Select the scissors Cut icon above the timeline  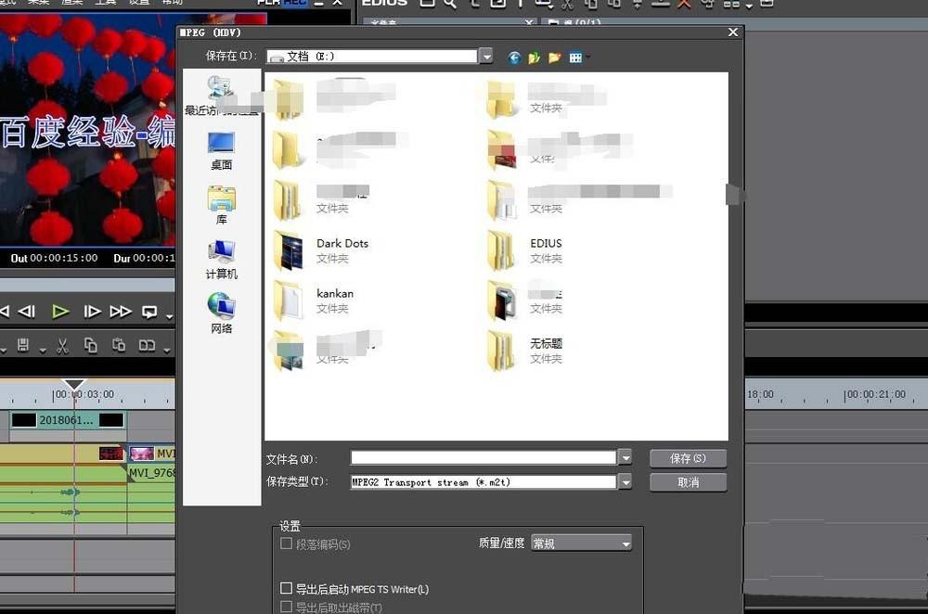[63, 345]
